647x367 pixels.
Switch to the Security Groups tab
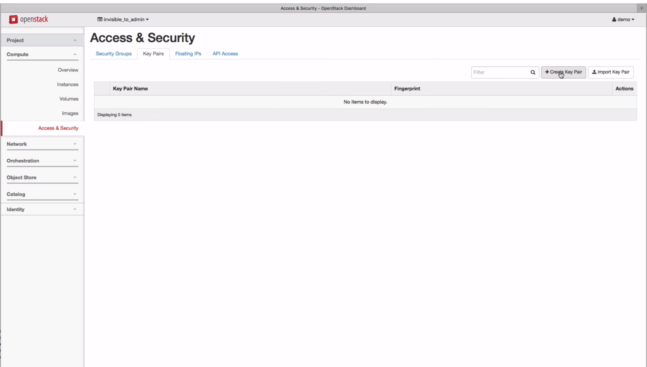[114, 54]
